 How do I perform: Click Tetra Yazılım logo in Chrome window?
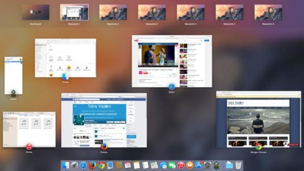pos(236,103)
